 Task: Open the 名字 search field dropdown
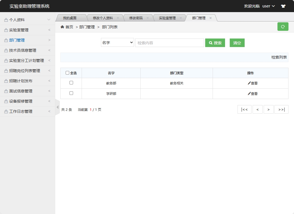click(x=117, y=43)
